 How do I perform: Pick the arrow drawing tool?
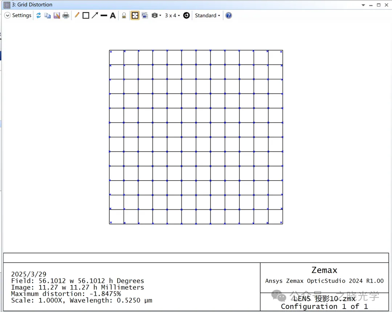(x=95, y=15)
